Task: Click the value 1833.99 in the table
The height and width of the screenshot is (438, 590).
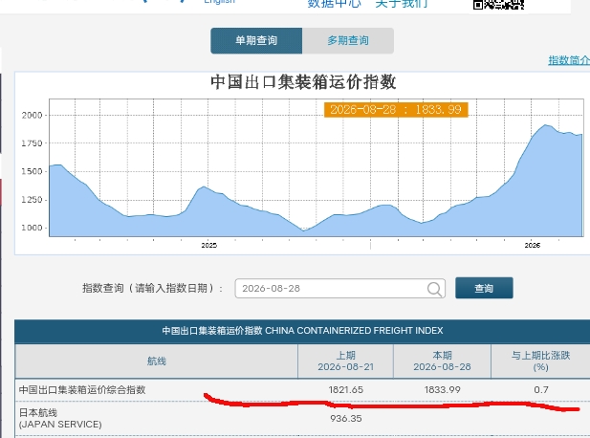Action: pyautogui.click(x=442, y=390)
